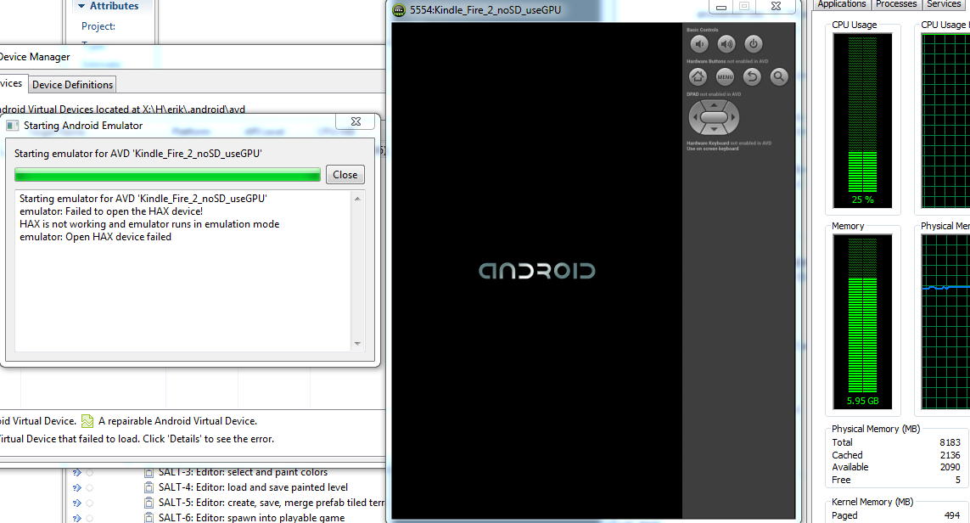This screenshot has height=523, width=970.
Task: Tap the emulator power button
Action: click(x=753, y=44)
